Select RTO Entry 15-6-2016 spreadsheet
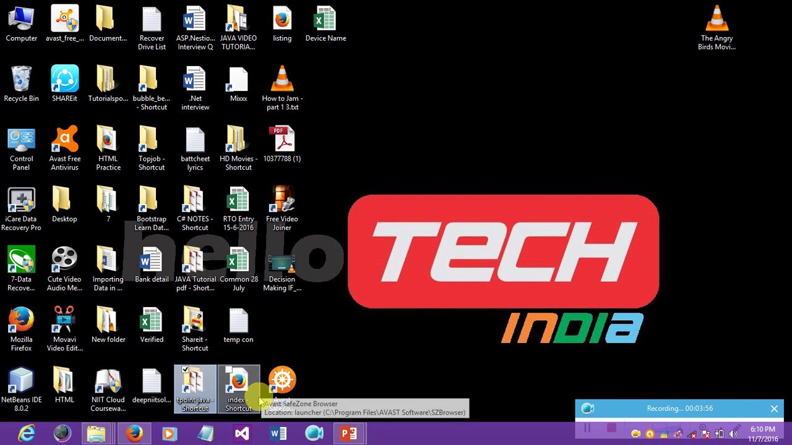The height and width of the screenshot is (445, 792). 238,210
